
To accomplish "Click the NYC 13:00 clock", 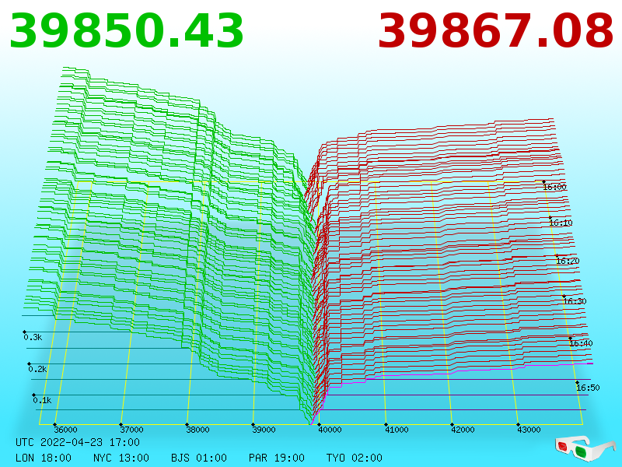I will (121, 458).
